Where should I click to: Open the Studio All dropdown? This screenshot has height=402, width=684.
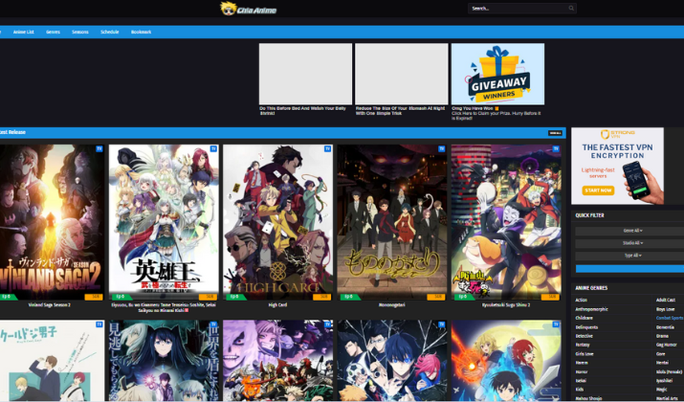pyautogui.click(x=632, y=243)
